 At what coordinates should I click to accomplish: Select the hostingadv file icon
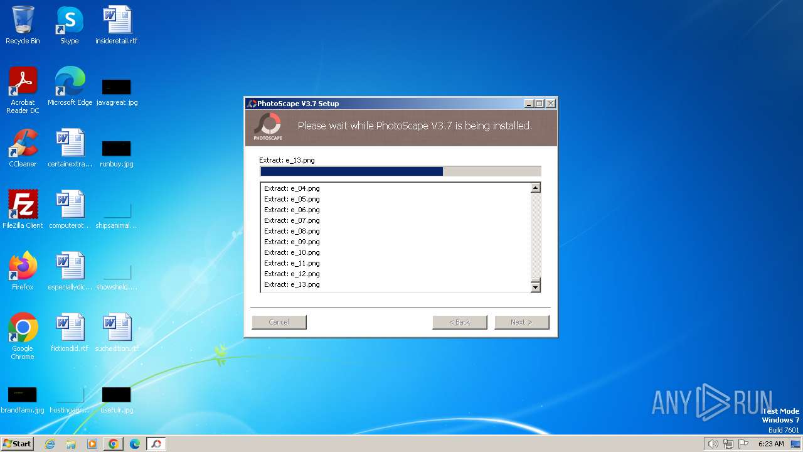tap(70, 401)
